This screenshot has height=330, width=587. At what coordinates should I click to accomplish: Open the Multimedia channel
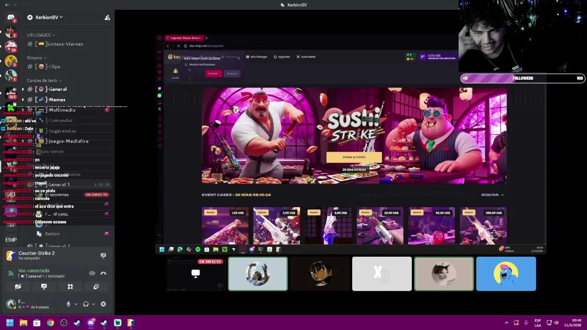(69, 110)
